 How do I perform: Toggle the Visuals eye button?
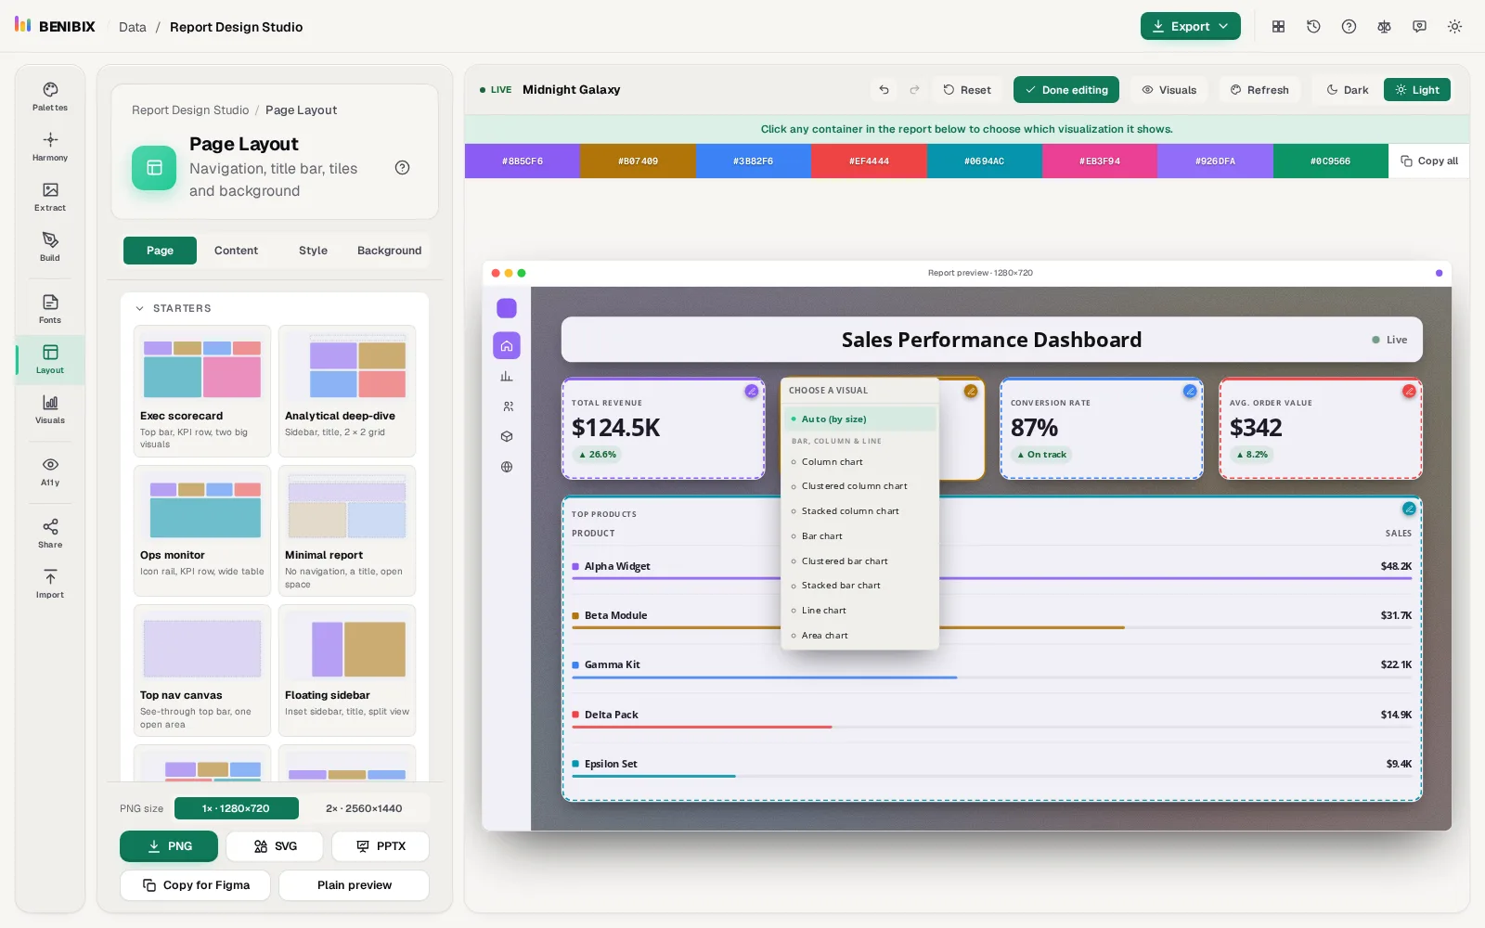(1169, 90)
